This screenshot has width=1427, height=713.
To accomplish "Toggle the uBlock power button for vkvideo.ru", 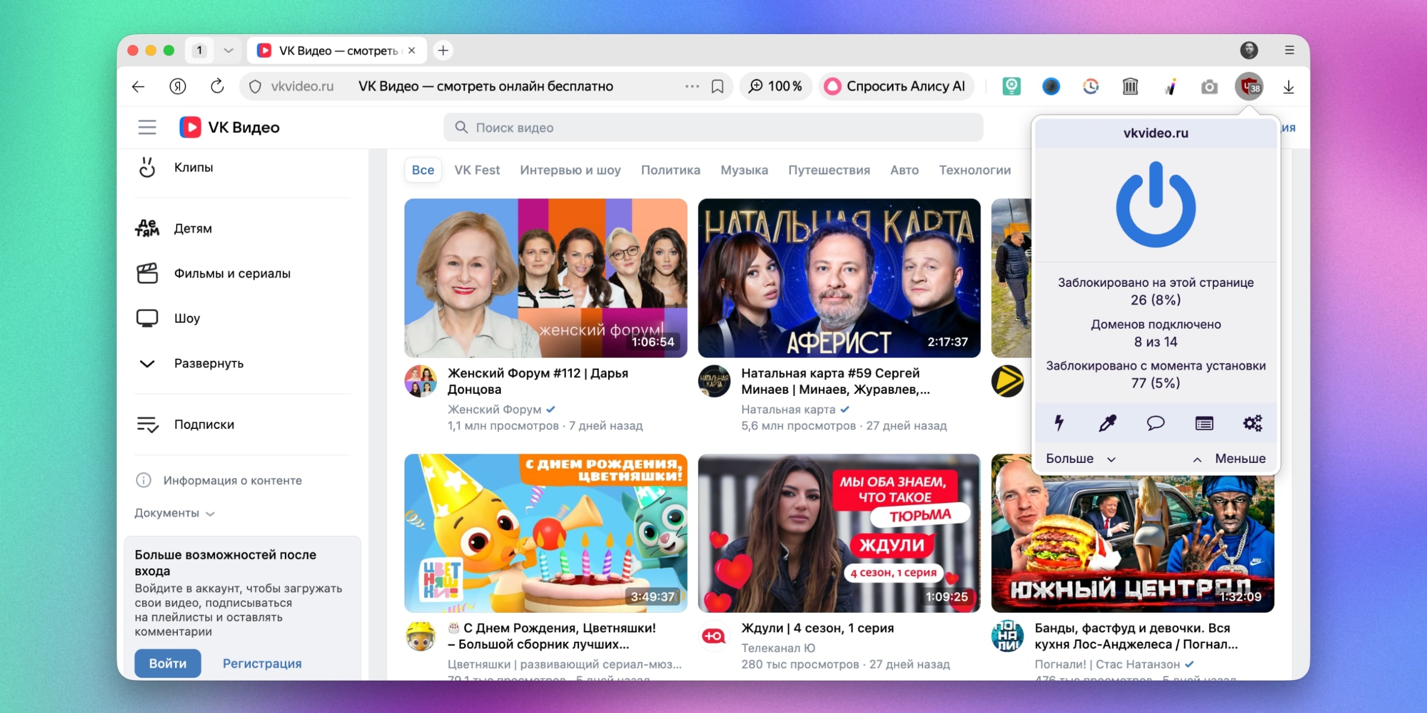I will [1156, 204].
